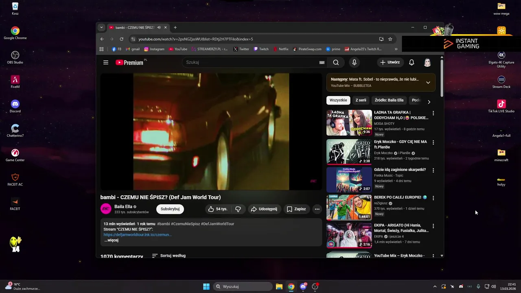Viewport: 521px width, 293px height.
Task: Open Chatterino7 desktop icon
Action: [15, 131]
